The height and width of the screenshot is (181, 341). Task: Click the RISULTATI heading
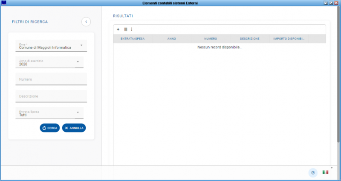(x=123, y=16)
